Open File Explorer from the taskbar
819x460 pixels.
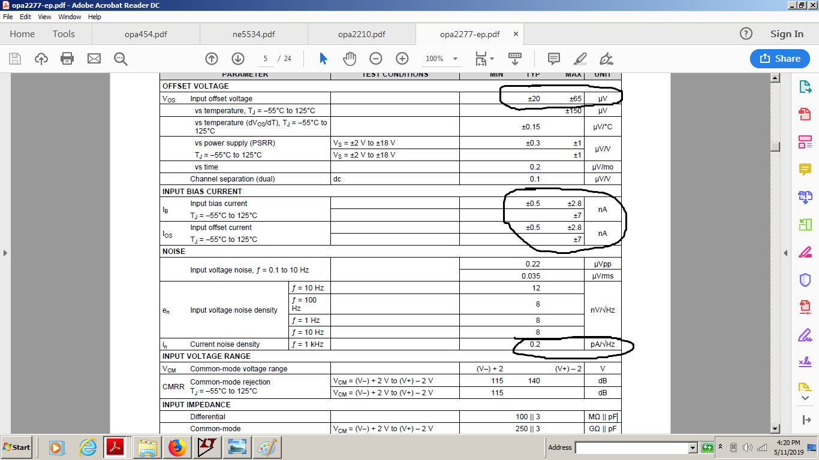(x=147, y=447)
